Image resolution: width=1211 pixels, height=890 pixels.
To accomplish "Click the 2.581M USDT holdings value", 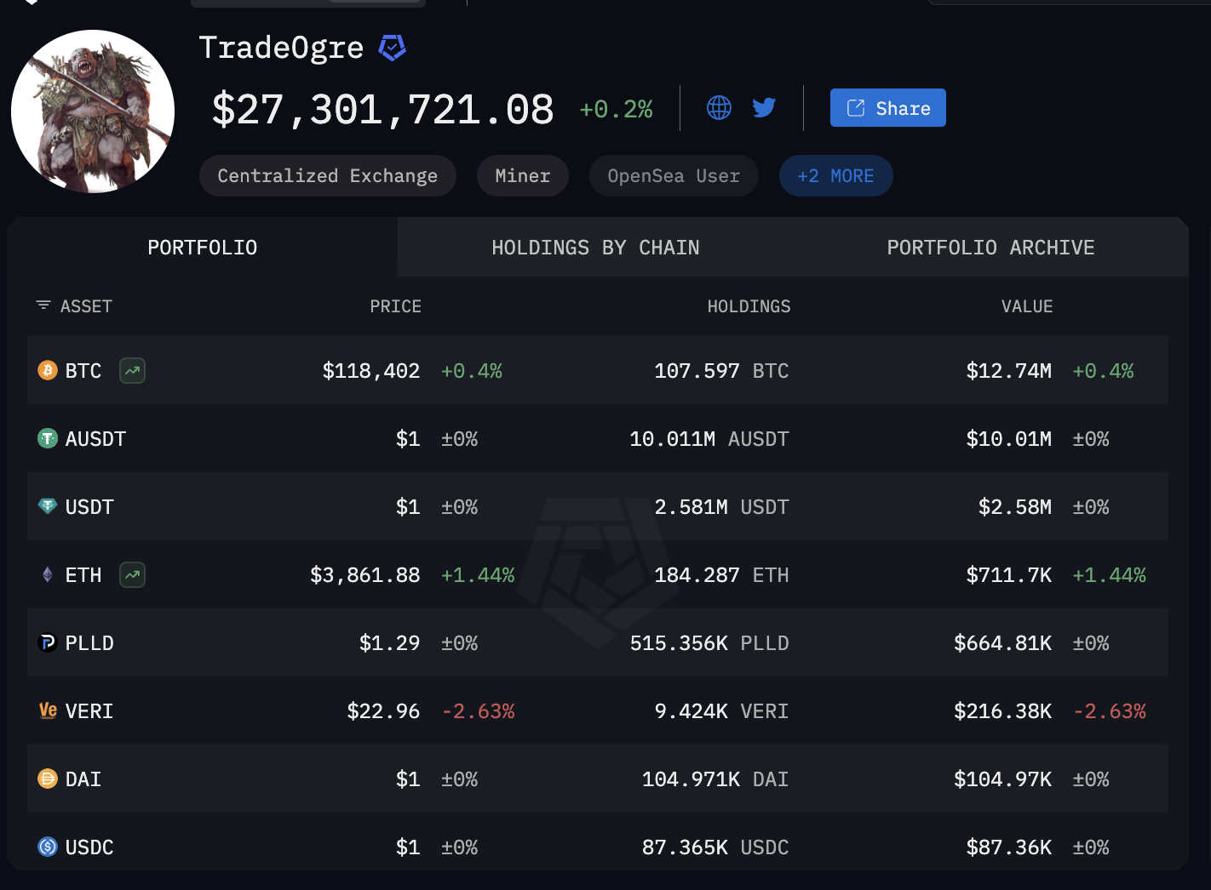I will coord(721,507).
